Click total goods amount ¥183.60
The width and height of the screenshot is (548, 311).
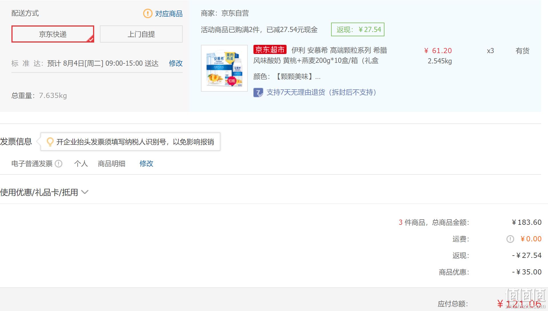point(527,222)
